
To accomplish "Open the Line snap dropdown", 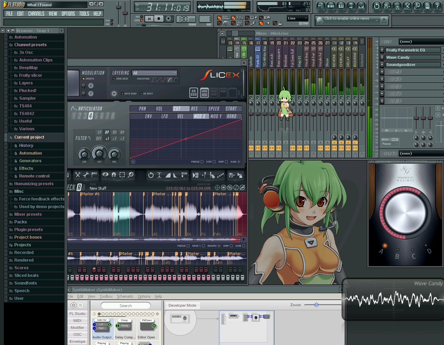I will pos(297,18).
